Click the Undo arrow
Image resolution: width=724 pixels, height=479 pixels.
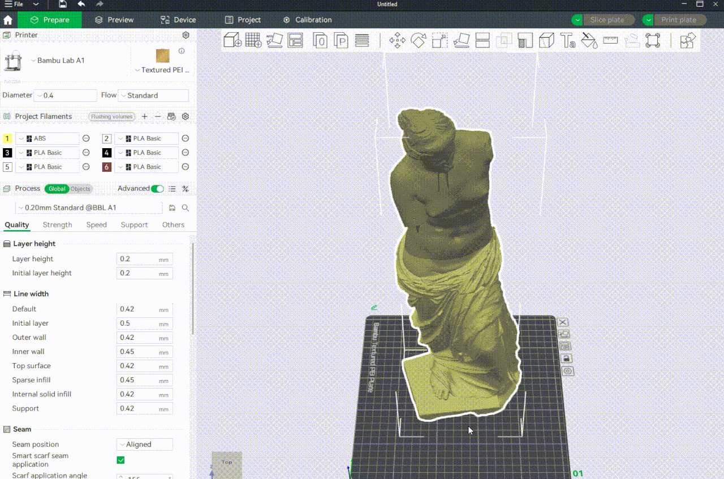[81, 4]
